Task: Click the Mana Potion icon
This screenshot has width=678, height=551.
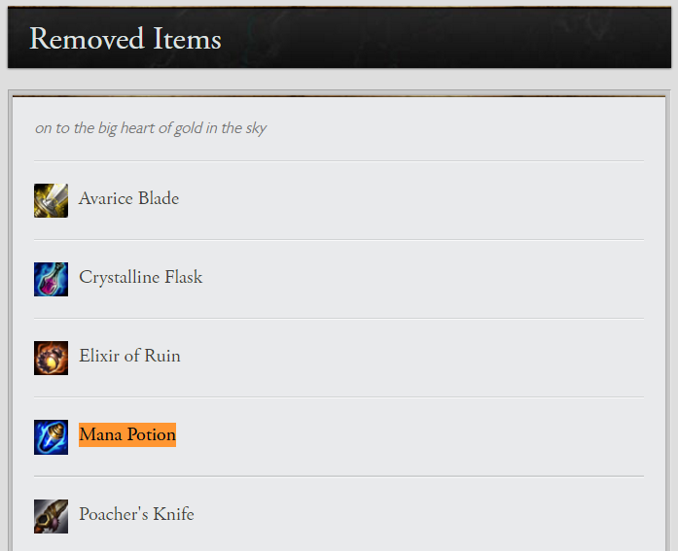Action: tap(51, 436)
